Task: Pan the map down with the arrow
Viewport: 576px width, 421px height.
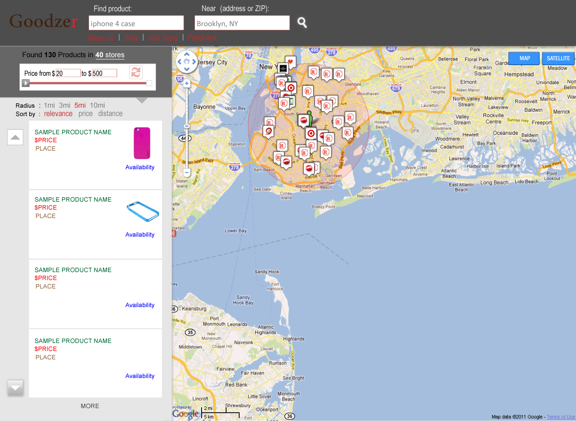Action: tap(187, 69)
